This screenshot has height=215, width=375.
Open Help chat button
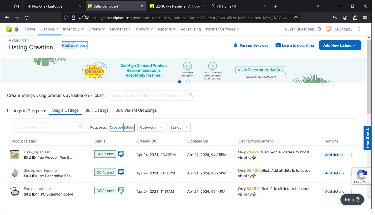click(x=352, y=200)
